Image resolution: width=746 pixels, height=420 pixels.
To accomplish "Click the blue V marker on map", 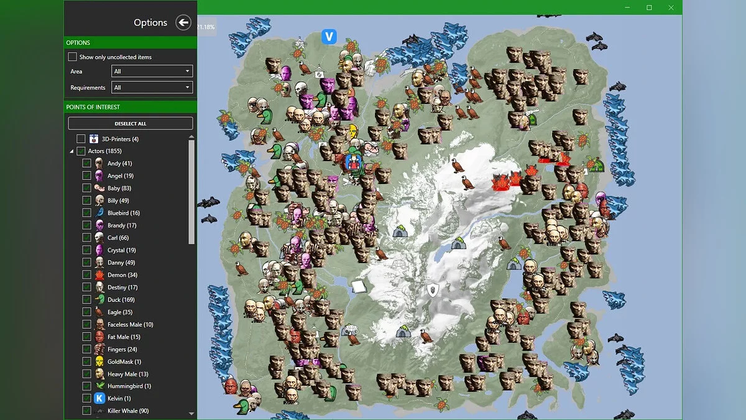I will tap(329, 37).
